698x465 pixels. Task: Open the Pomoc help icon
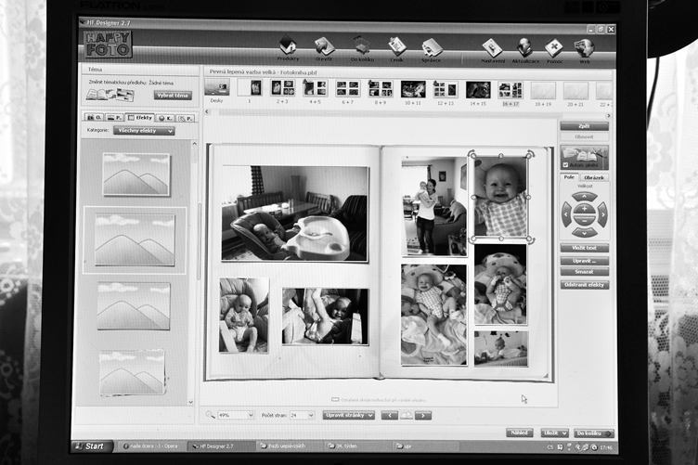[x=554, y=48]
